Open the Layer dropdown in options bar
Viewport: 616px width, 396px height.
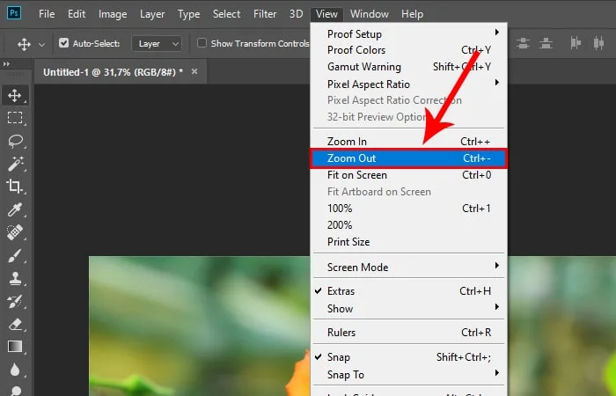(158, 43)
